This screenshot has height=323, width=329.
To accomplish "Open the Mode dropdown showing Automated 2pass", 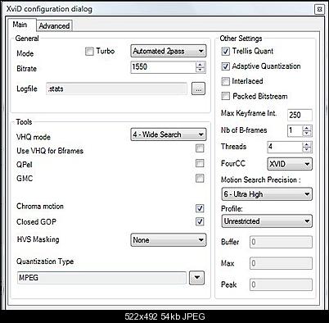I will pos(169,51).
